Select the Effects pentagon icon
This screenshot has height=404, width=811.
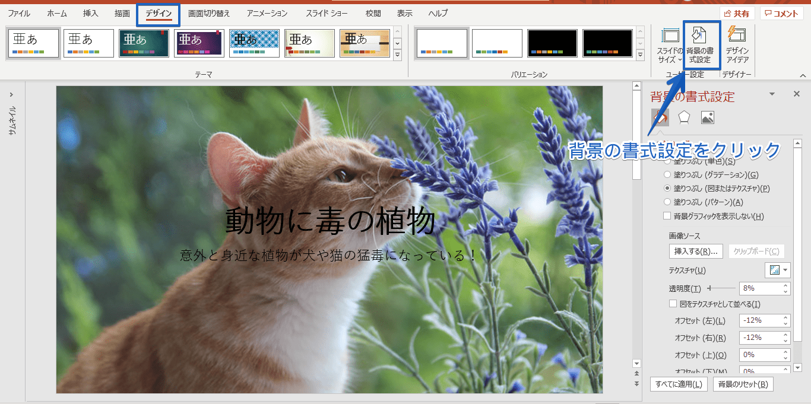pos(683,117)
